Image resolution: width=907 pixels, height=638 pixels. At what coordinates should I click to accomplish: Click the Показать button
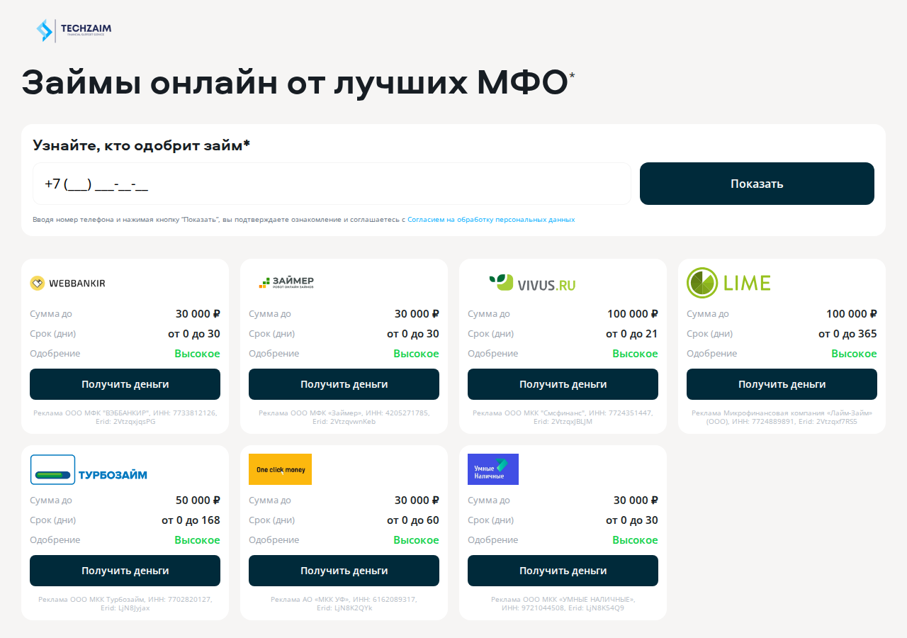pyautogui.click(x=757, y=184)
